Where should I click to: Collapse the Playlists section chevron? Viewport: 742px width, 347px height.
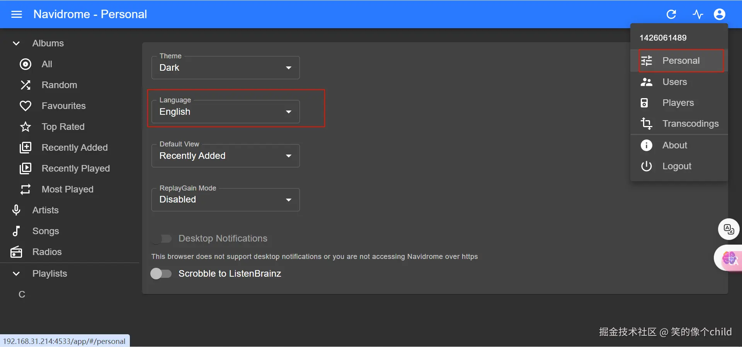click(16, 274)
